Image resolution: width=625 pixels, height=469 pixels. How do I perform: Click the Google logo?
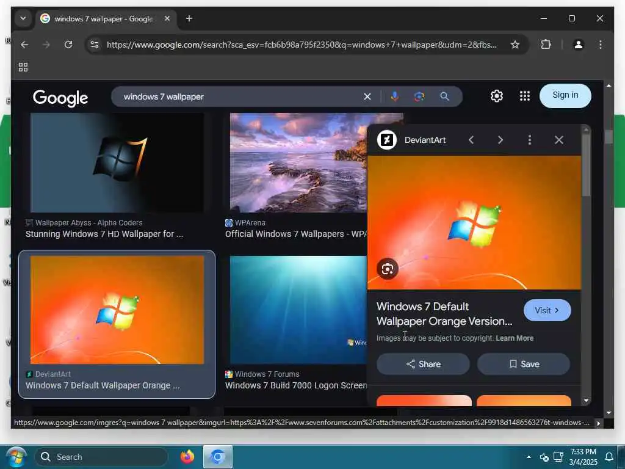(x=60, y=98)
